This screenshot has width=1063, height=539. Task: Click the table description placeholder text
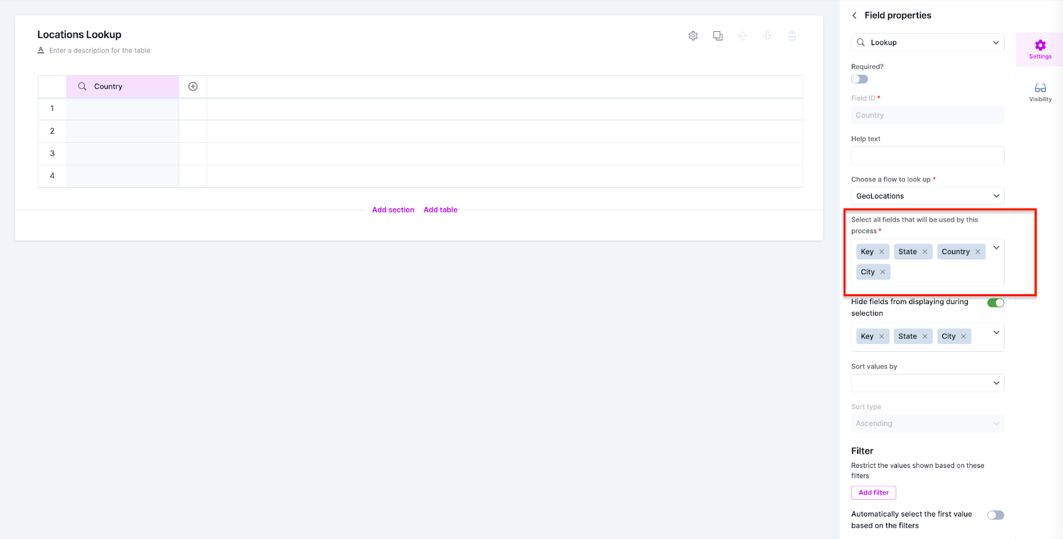[100, 50]
